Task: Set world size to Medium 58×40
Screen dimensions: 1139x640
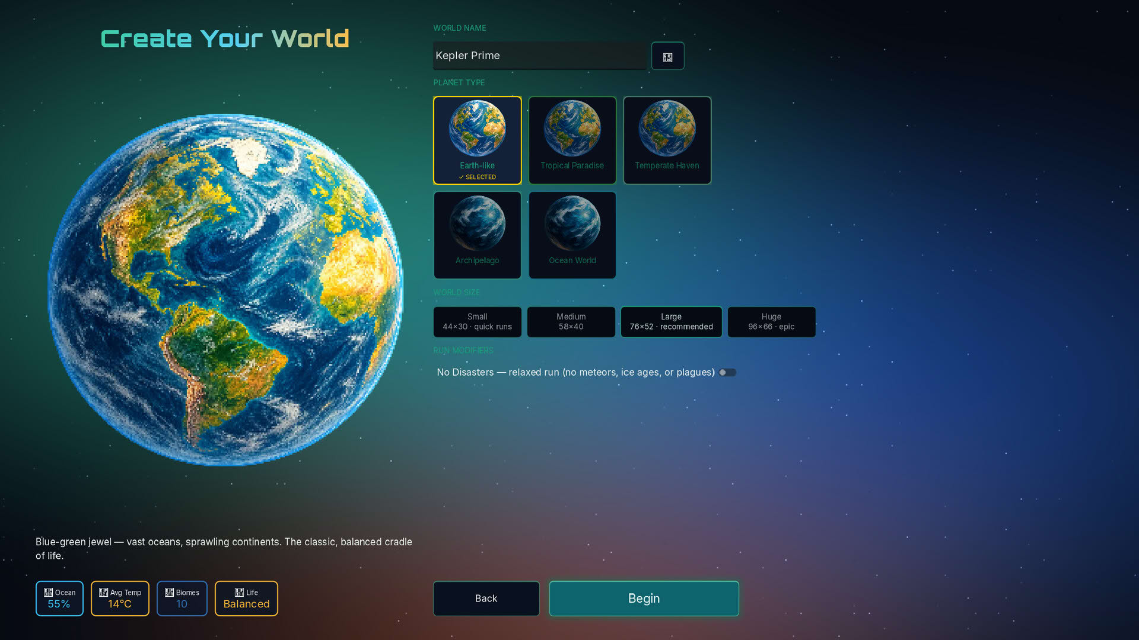Action: pyautogui.click(x=571, y=322)
